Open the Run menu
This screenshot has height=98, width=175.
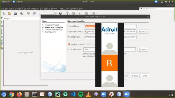[41, 9]
